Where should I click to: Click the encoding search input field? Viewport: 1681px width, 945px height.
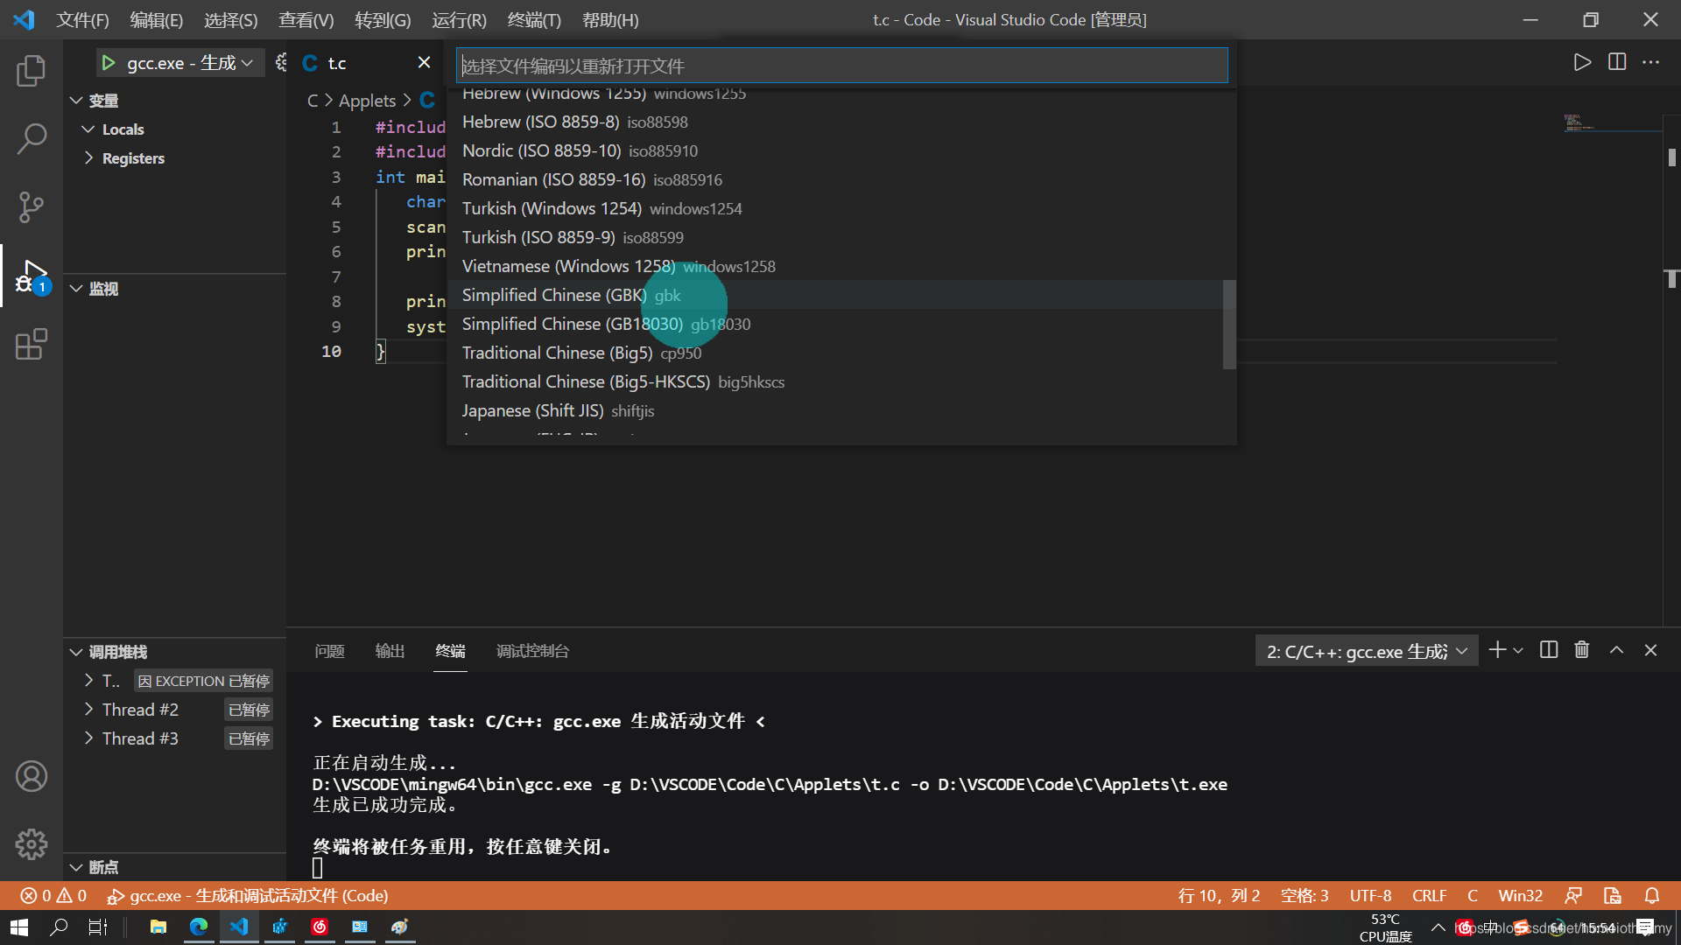[841, 66]
